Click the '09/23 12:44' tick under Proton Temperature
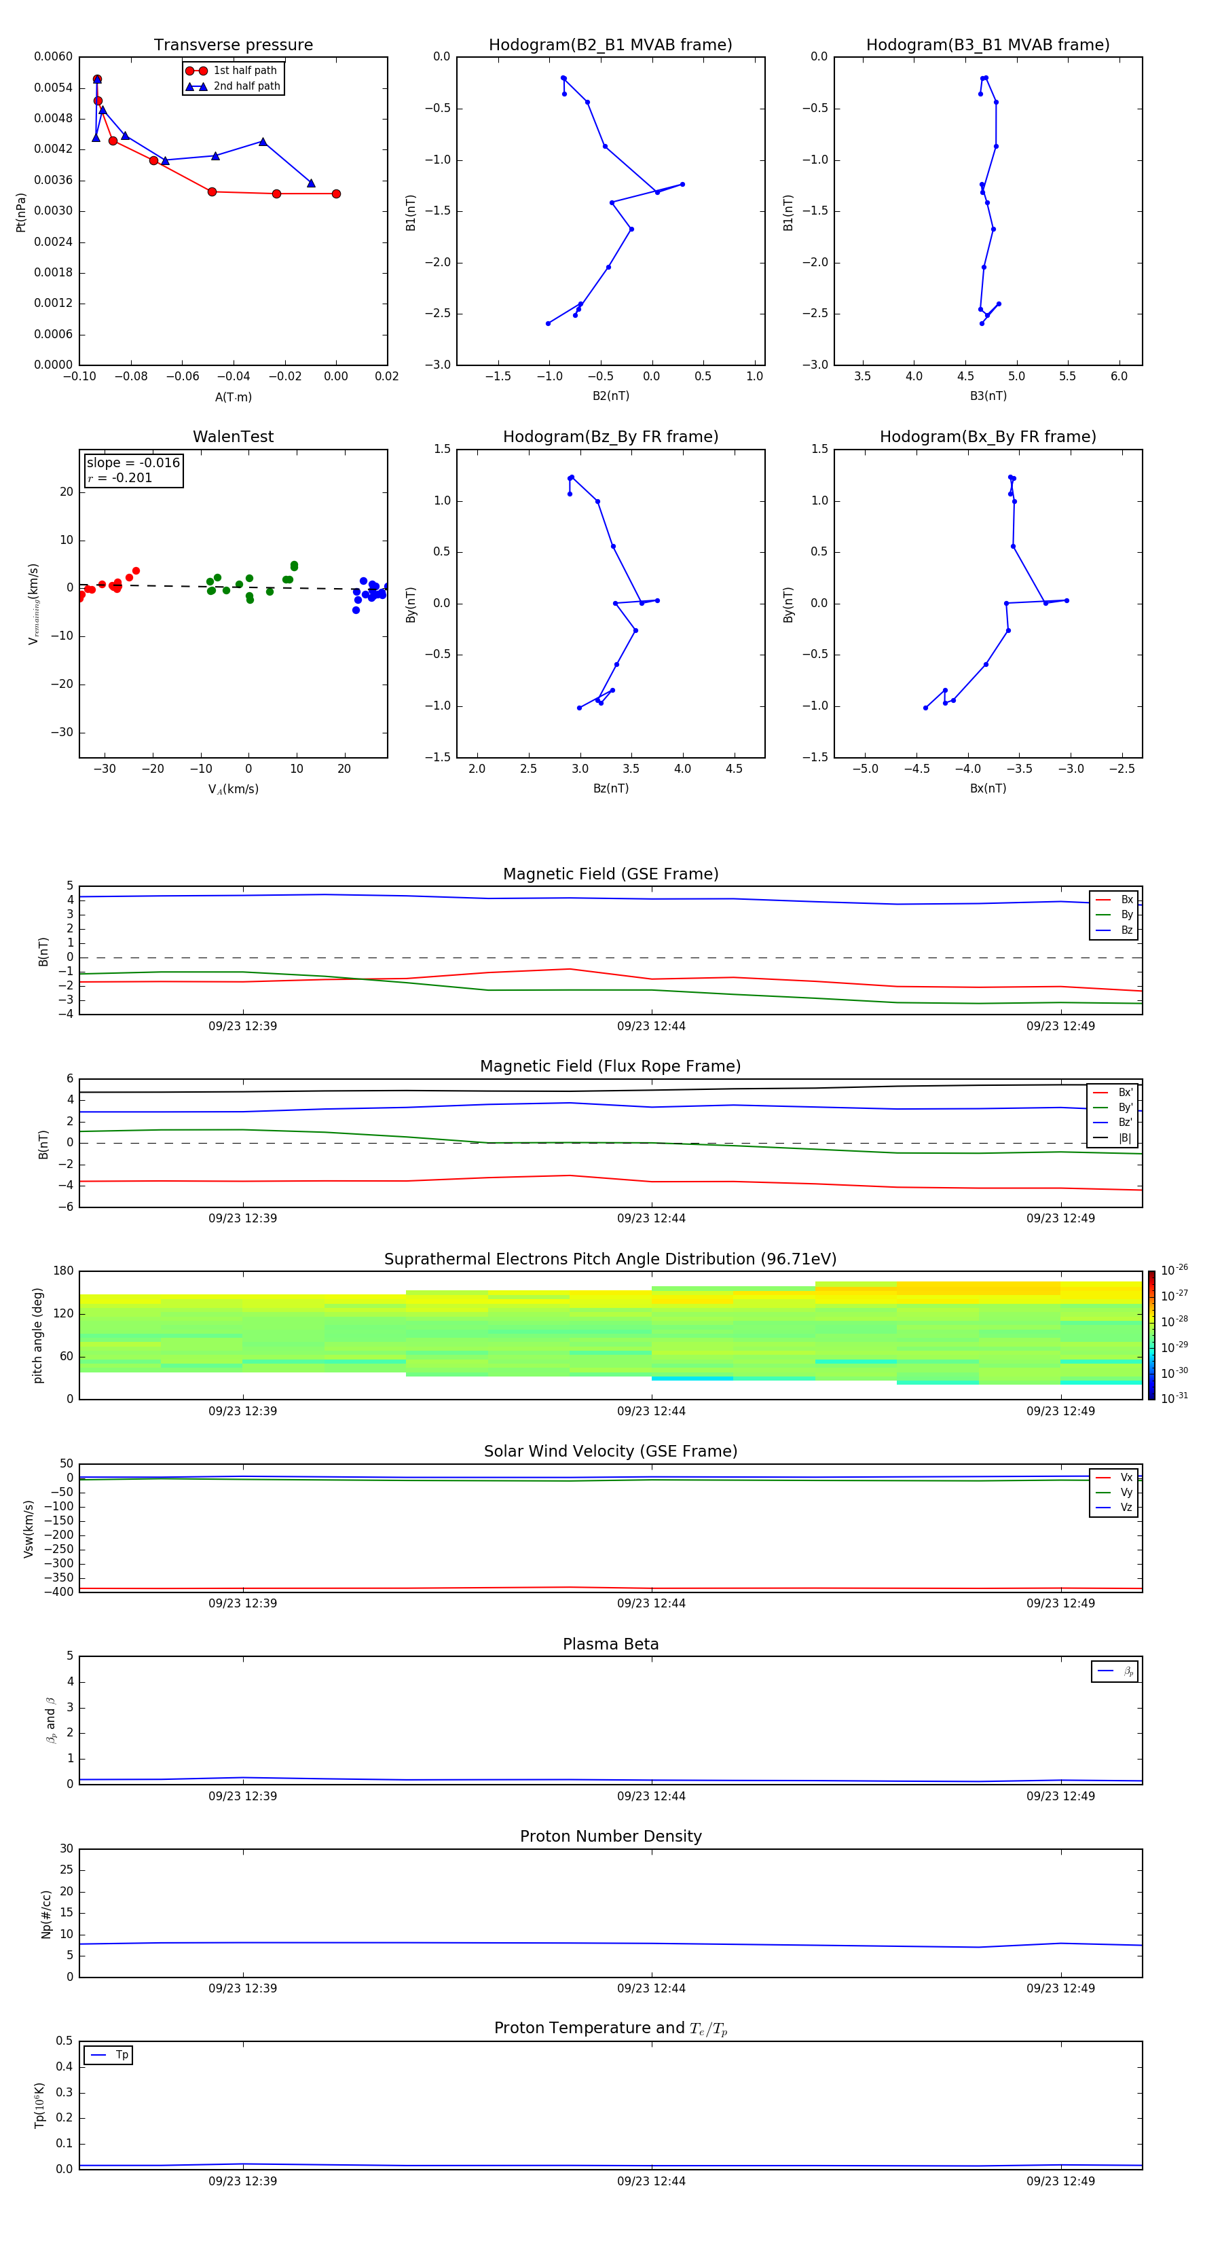Image resolution: width=1222 pixels, height=2241 pixels. [652, 2181]
